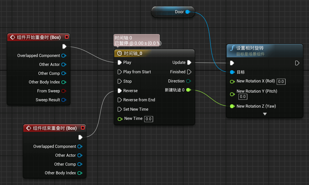This screenshot has height=185, width=309.
Task: Click exec output pin of 组件开始重叠时 (Box)
Action: (64, 47)
